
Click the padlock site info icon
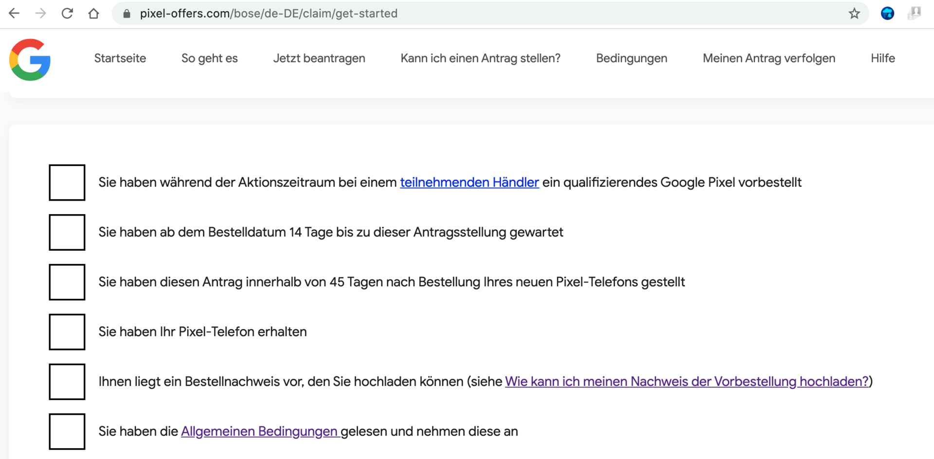pos(127,14)
